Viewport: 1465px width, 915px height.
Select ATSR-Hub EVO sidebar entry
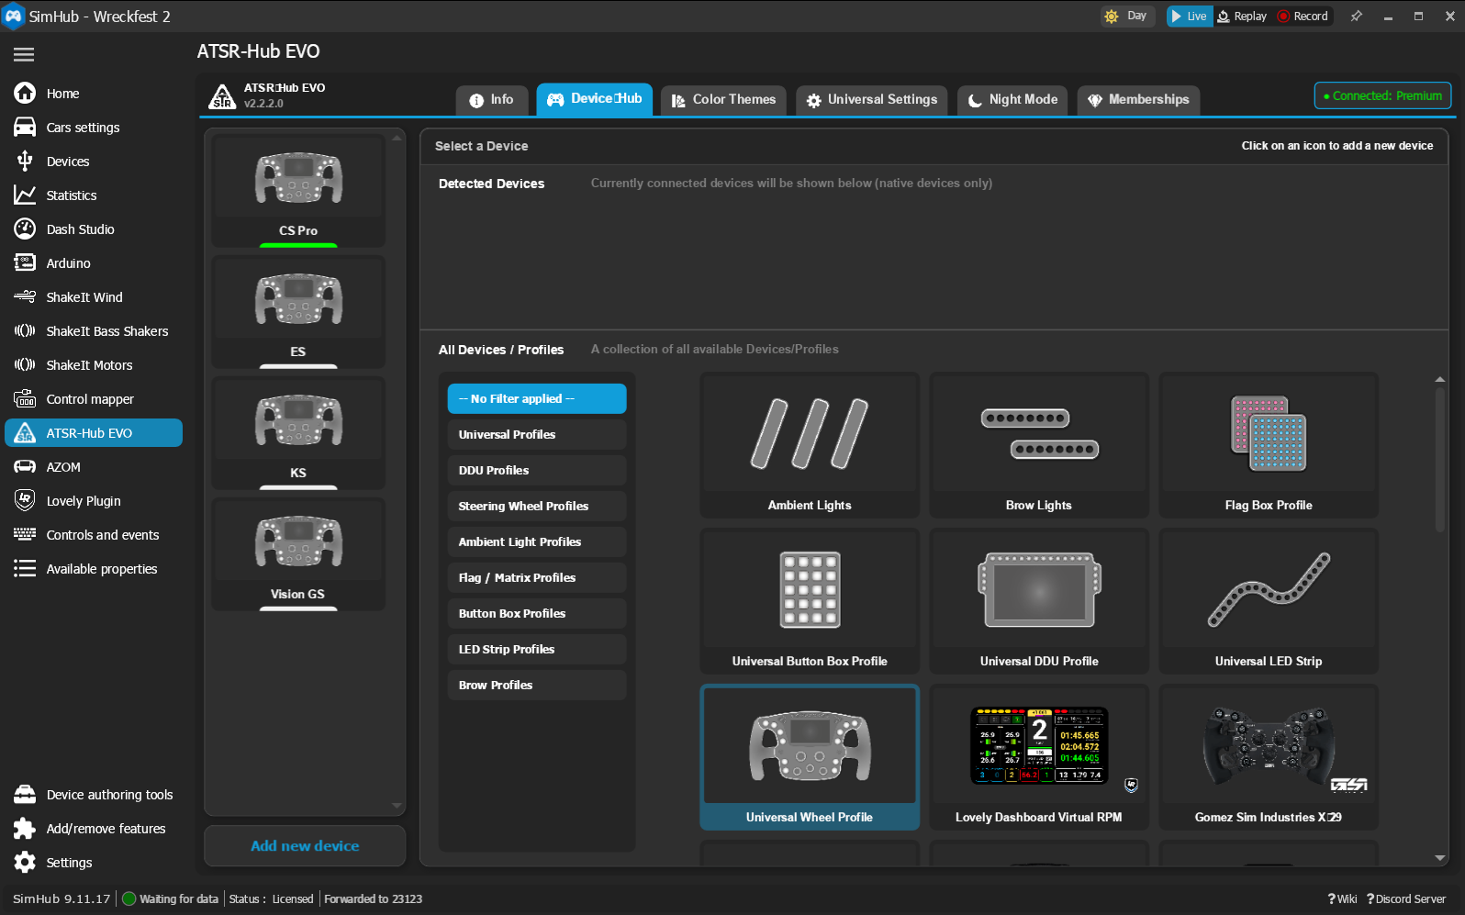coord(94,433)
